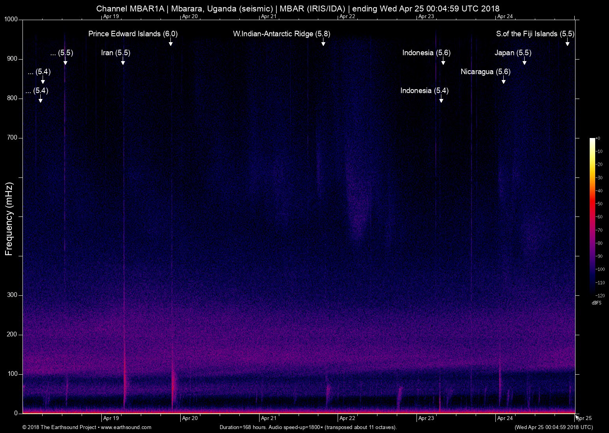The height and width of the screenshot is (433, 609).
Task: Click the arrow below Prince Edward Islands (6.0)
Action: 170,43
